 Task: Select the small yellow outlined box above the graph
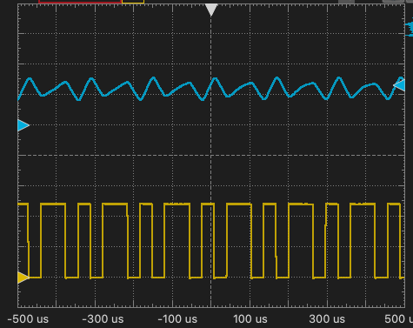click(133, 2)
